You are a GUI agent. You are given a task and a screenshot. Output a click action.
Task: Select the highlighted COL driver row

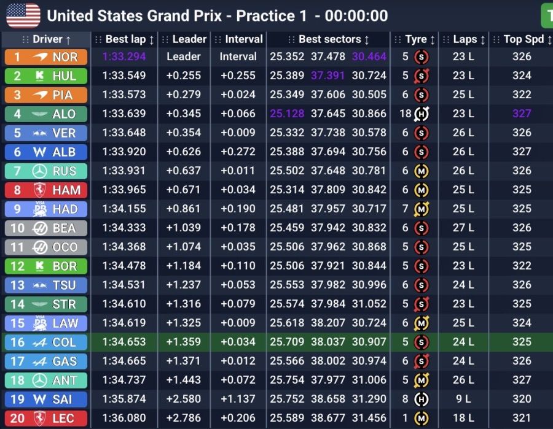tap(276, 342)
